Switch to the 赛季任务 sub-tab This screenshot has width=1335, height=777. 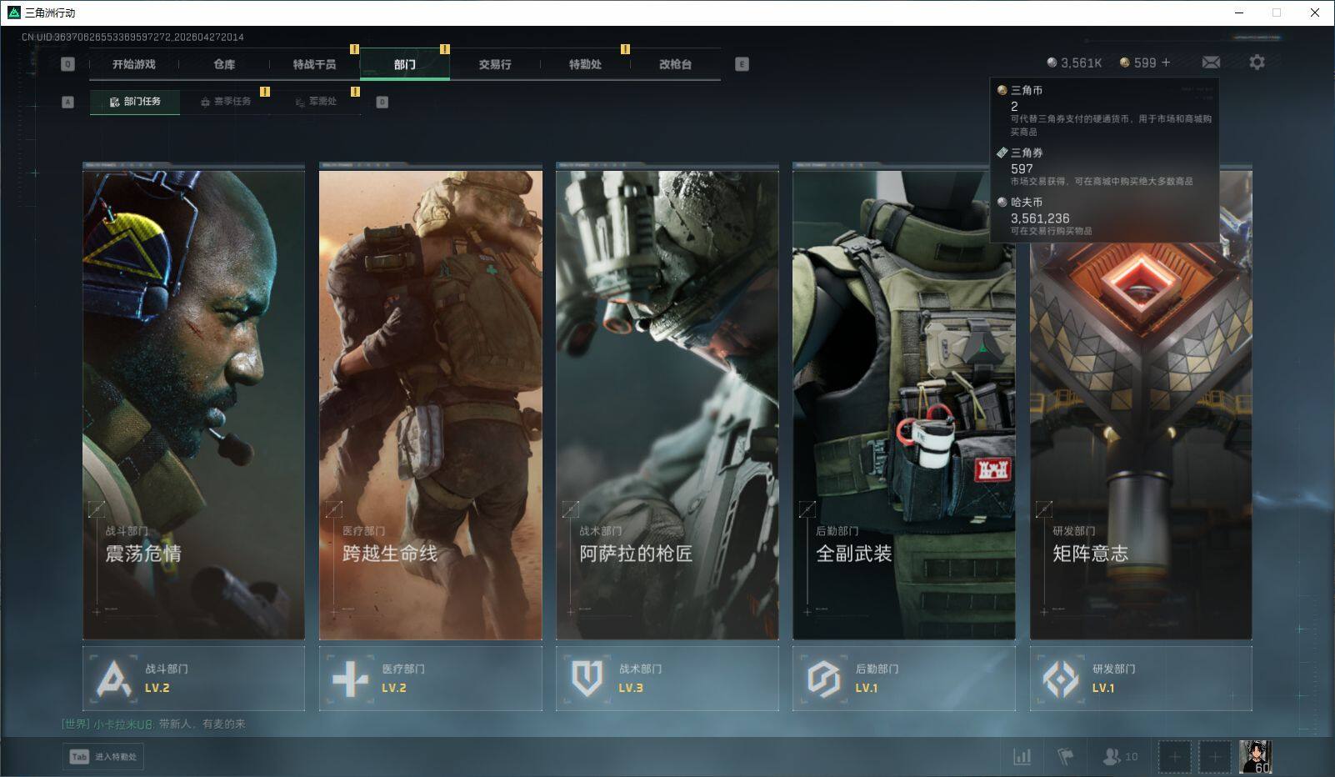coord(225,102)
